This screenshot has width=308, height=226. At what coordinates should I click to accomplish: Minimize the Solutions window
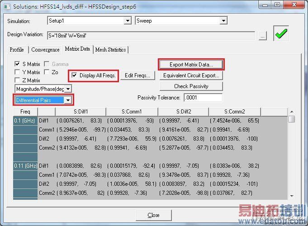(x=265, y=5)
